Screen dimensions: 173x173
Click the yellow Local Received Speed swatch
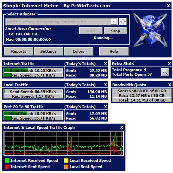click(66, 160)
